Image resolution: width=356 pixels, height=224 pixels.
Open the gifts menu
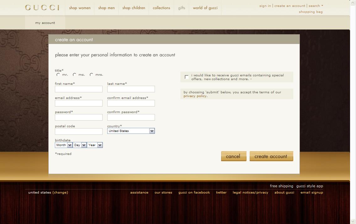[182, 8]
